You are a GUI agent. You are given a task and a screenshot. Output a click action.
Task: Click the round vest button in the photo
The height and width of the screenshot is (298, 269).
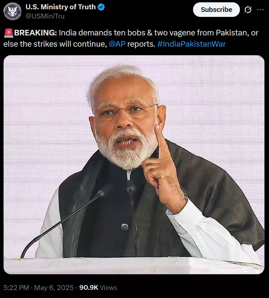tap(125, 226)
